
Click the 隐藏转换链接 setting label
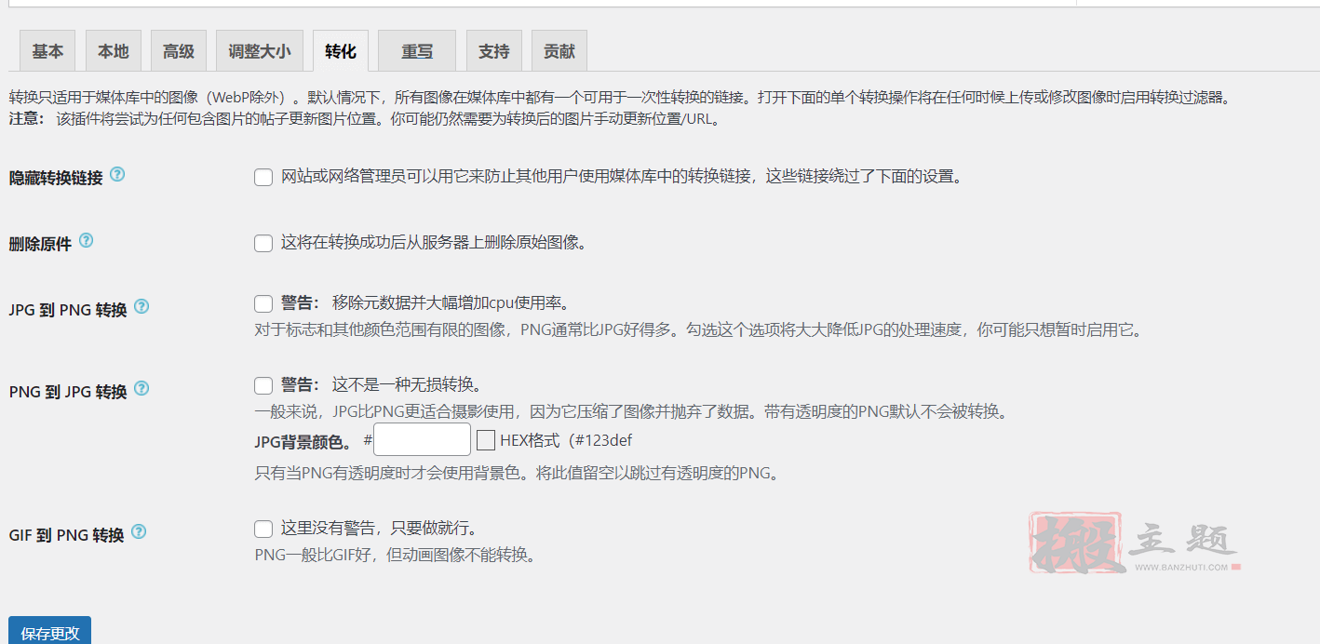56,178
